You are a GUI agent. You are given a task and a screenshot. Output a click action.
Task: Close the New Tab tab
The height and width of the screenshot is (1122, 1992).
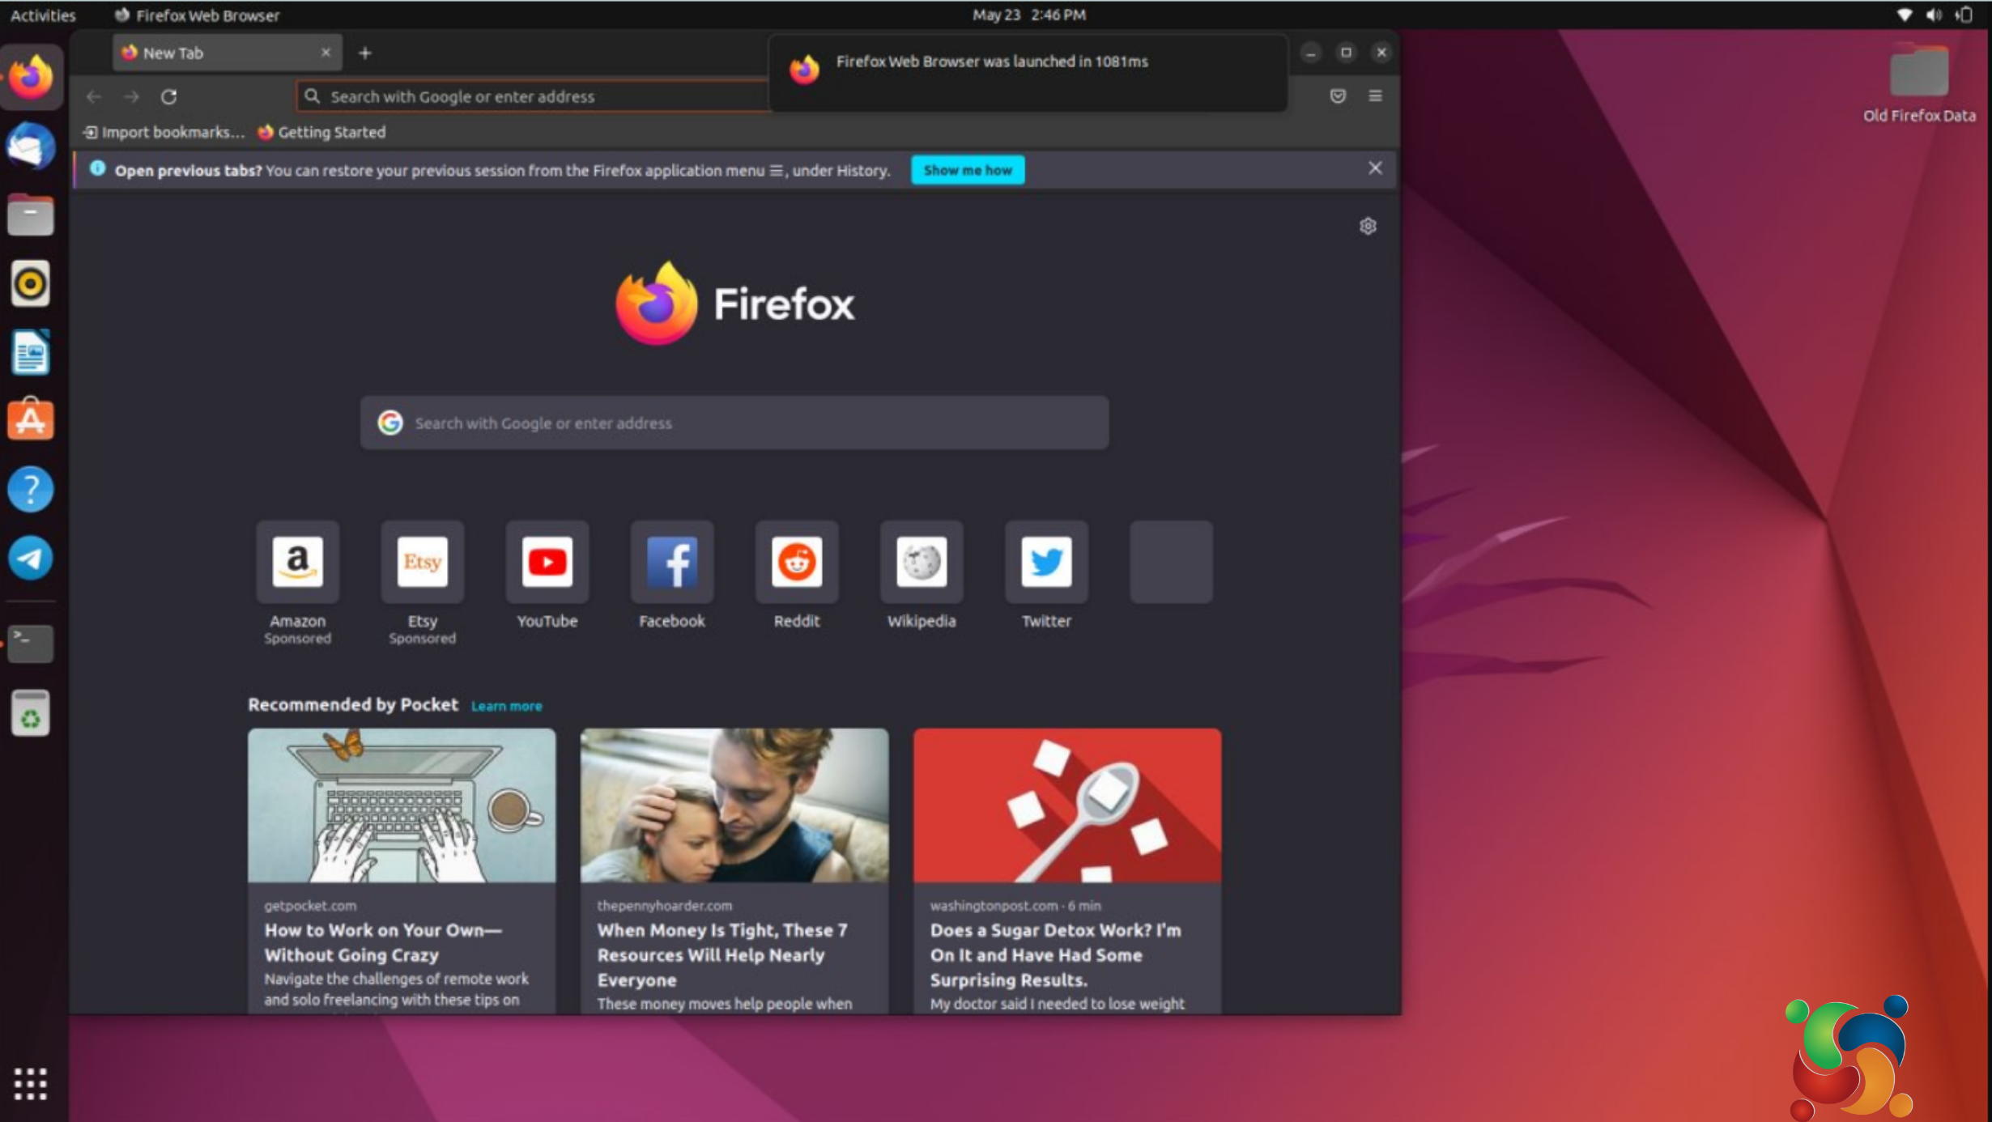pos(326,53)
